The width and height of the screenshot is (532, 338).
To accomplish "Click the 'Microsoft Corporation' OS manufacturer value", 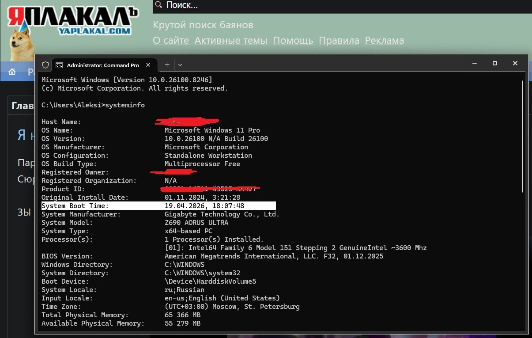I will tap(206, 147).
